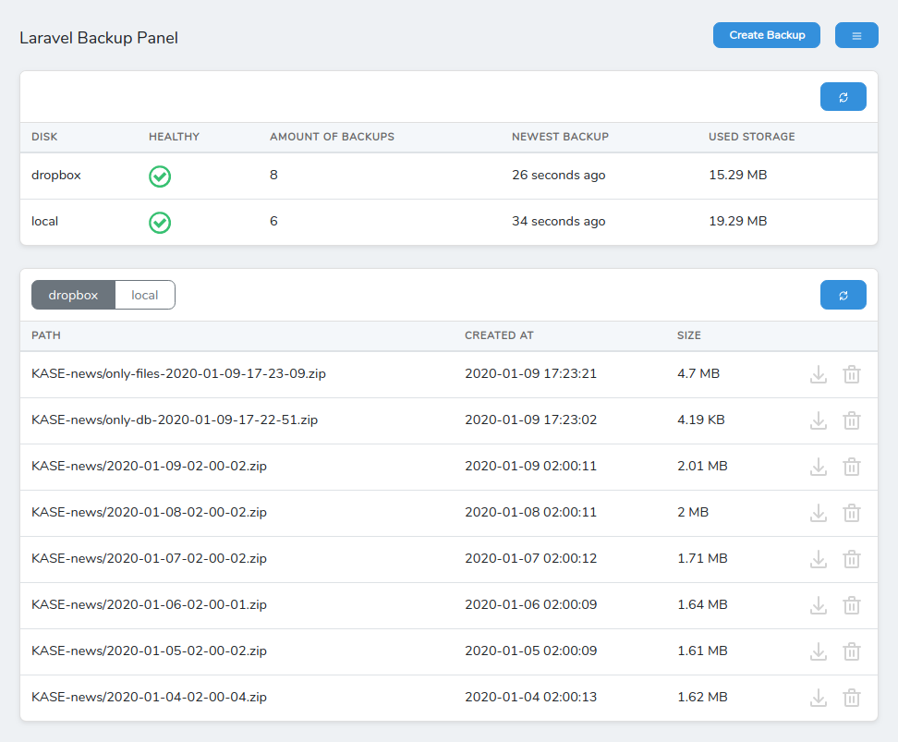Select the dropbox disk tab

click(x=73, y=295)
